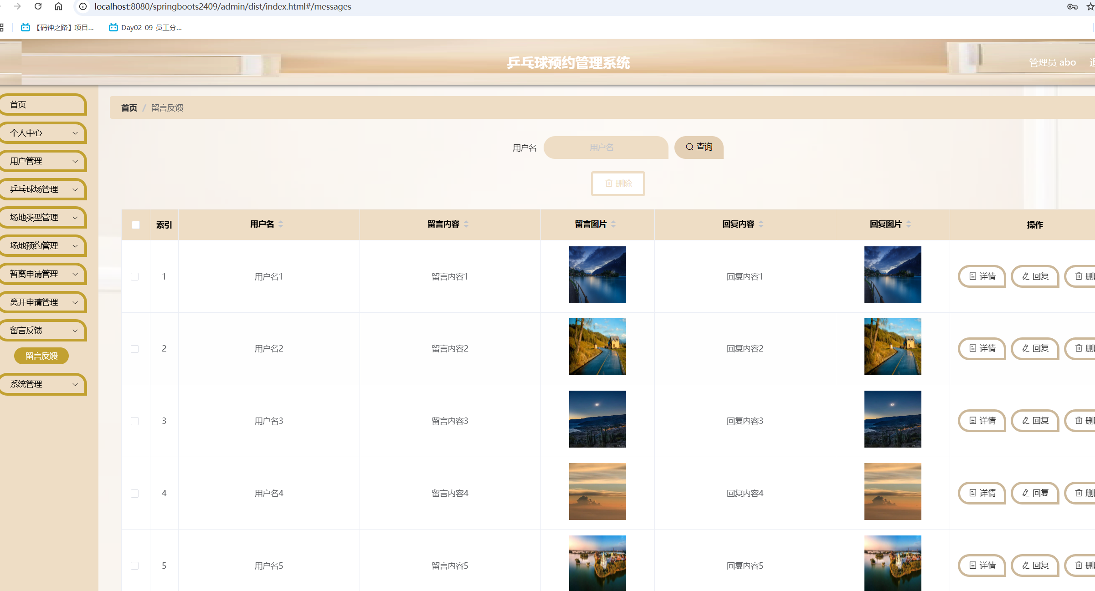Open 详情 for row 1
1095x591 pixels.
[x=982, y=276]
